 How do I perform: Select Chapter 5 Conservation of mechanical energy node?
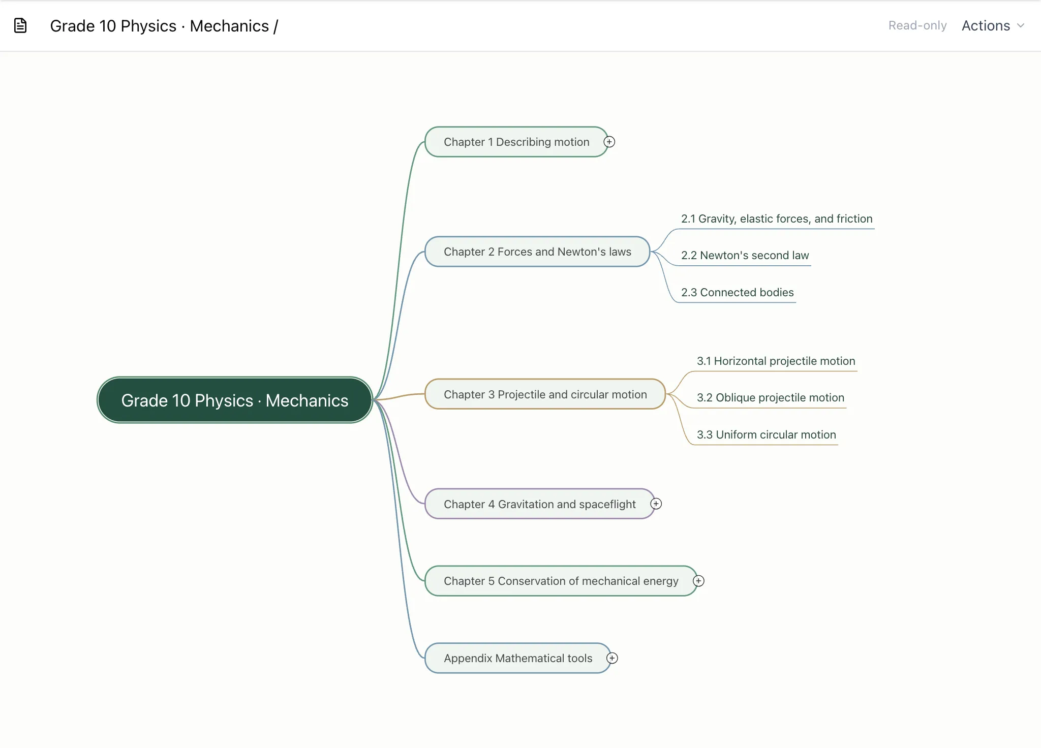[x=561, y=581]
